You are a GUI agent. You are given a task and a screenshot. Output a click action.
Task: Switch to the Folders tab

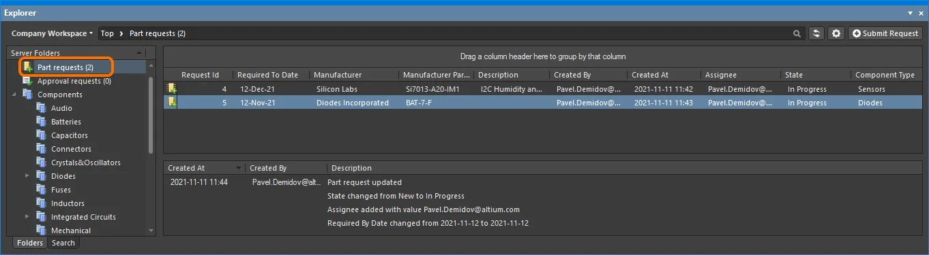point(30,243)
